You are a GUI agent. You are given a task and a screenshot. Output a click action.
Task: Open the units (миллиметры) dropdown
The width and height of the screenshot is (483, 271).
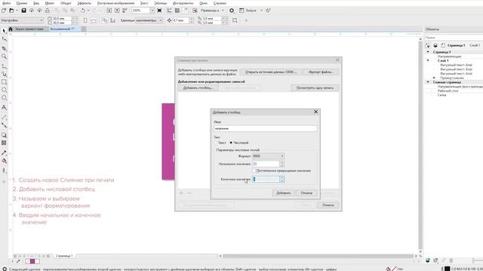pyautogui.click(x=149, y=20)
